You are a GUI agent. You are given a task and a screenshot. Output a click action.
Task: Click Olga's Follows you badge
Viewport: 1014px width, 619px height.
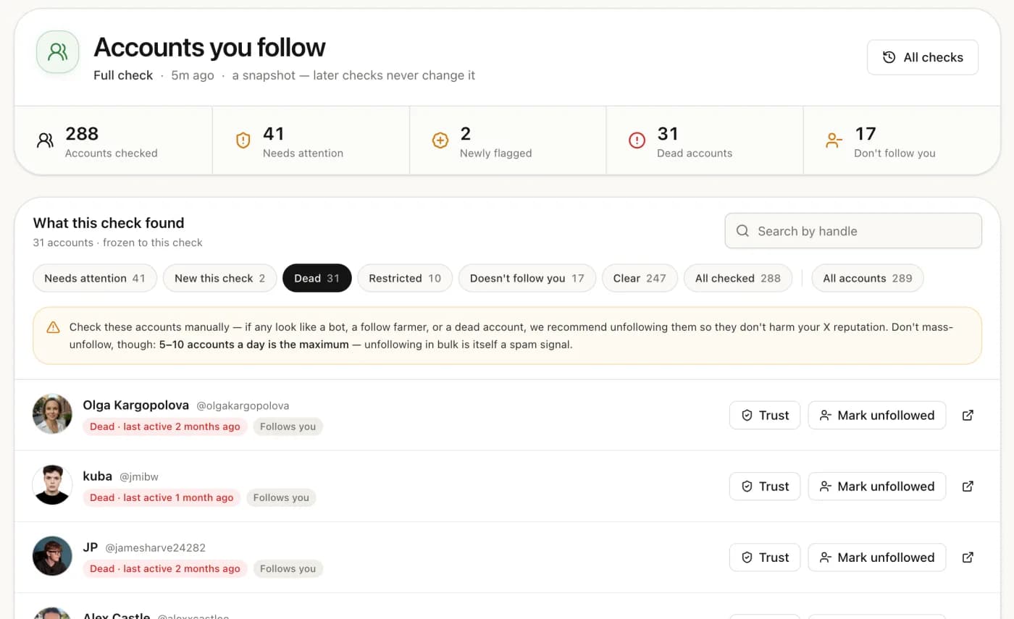tap(288, 426)
